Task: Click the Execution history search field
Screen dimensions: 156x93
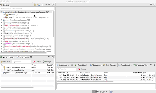Action: pyautogui.click(x=67, y=69)
